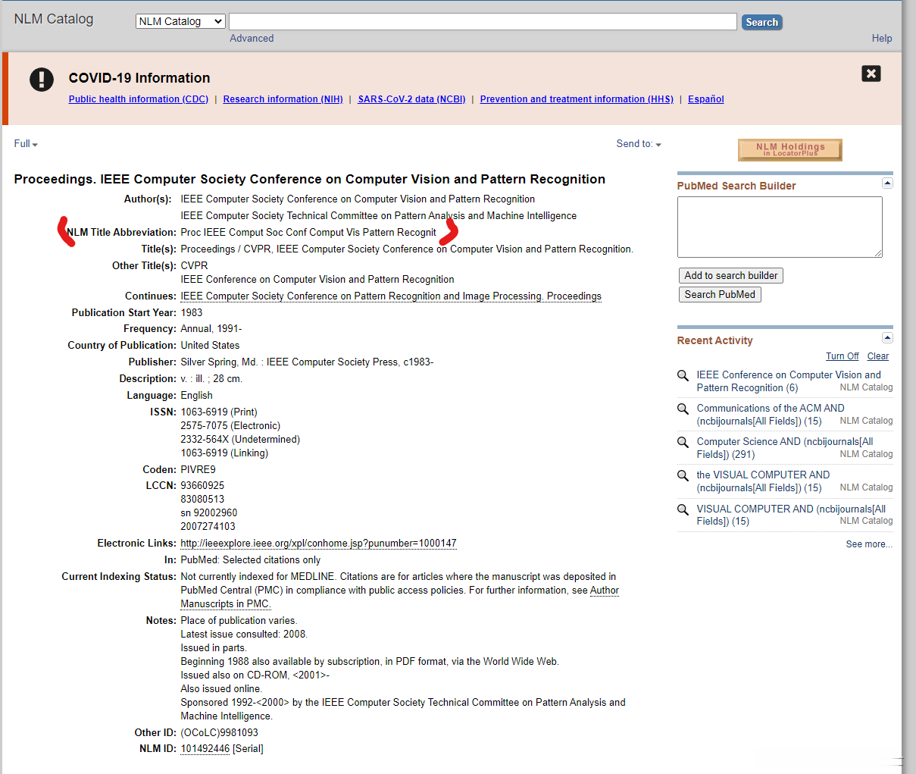
Task: Open SARS-CoV-2 data (NCBI) link
Action: point(411,99)
